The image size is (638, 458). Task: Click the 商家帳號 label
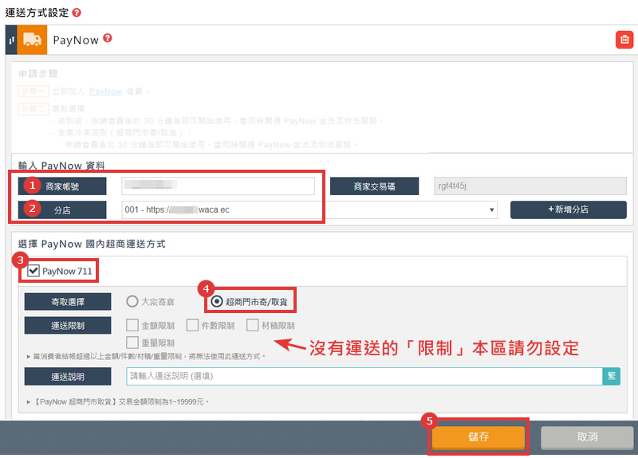click(x=62, y=186)
